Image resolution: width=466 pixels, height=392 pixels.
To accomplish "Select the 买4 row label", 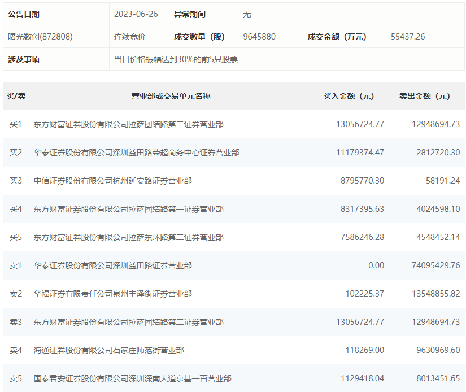I will [16, 208].
